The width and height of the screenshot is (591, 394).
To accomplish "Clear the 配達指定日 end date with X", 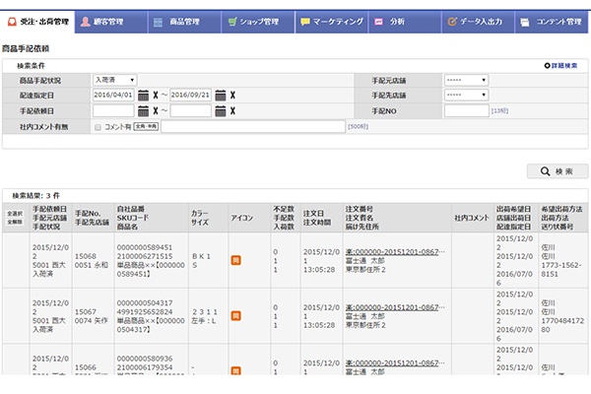I will point(232,96).
